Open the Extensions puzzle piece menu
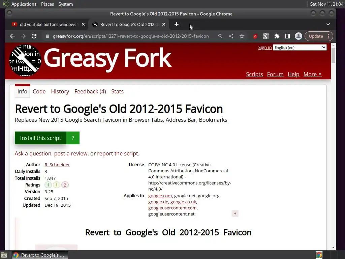The height and width of the screenshot is (259, 345). pyautogui.click(x=277, y=36)
